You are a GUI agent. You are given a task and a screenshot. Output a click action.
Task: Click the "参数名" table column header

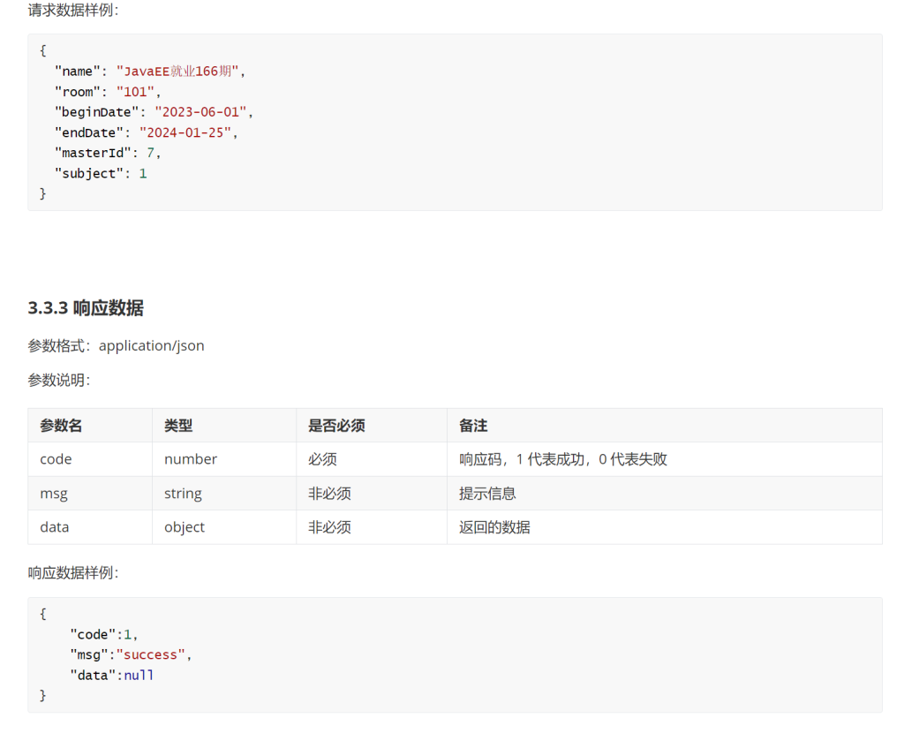pos(61,426)
